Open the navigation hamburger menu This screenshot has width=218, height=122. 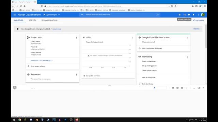pyautogui.click(x=15, y=15)
